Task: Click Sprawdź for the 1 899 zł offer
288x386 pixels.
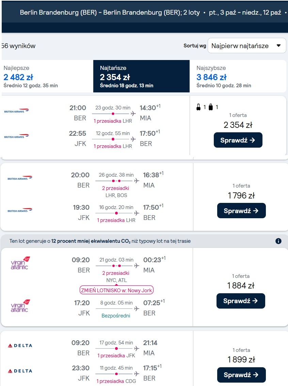Action: 241,375
